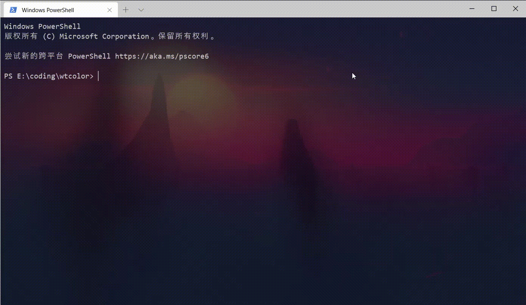
Task: Minimize the terminal window
Action: (x=472, y=9)
